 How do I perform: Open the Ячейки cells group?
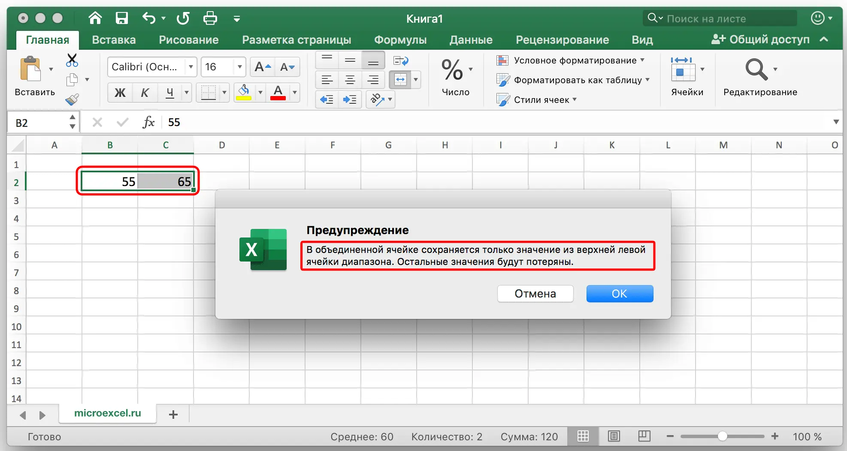coord(687,77)
